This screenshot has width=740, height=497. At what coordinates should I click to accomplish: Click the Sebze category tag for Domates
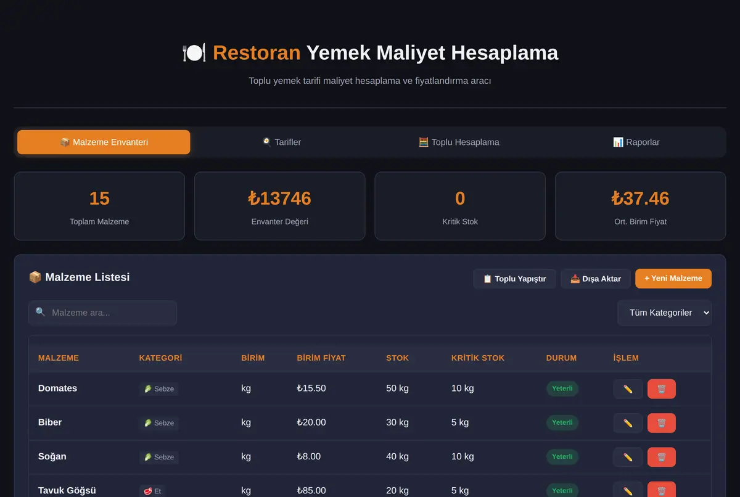point(158,389)
